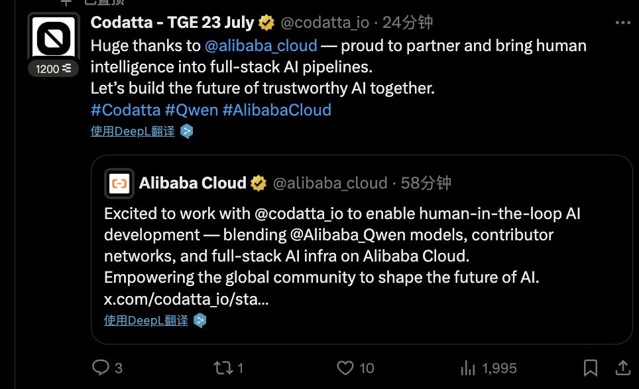Translate quoted tweet using DeepL link
The image size is (639, 389).
click(146, 321)
